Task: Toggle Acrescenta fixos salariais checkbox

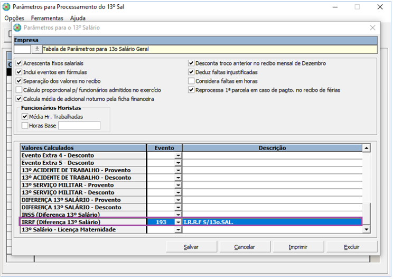Action: [x=19, y=63]
